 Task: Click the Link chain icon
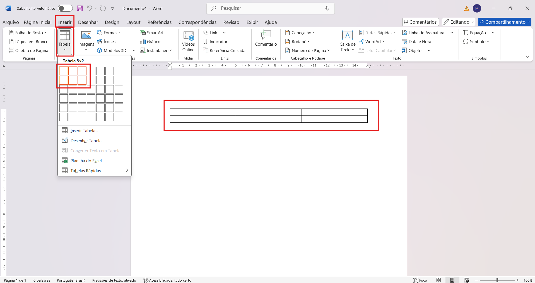[x=206, y=33]
